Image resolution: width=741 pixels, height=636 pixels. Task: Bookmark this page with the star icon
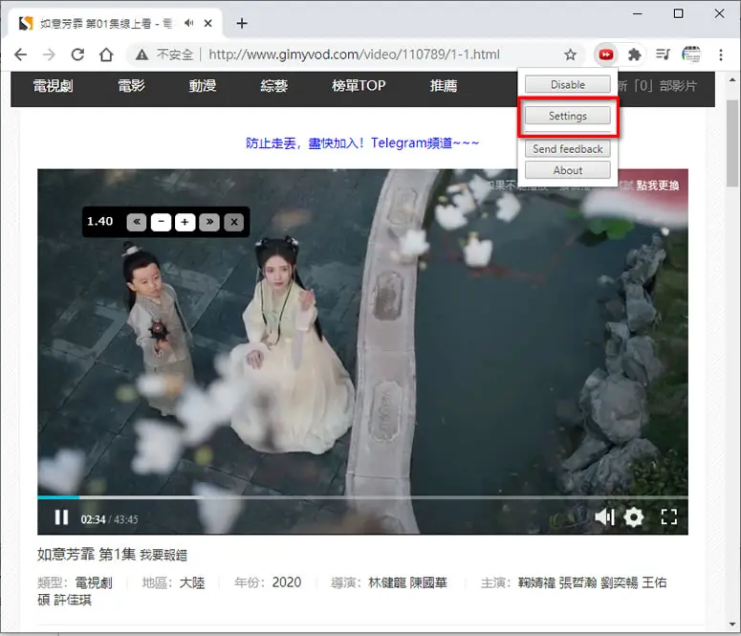(x=571, y=55)
